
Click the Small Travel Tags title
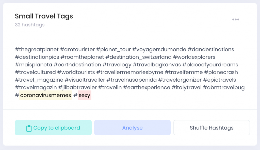(x=44, y=16)
